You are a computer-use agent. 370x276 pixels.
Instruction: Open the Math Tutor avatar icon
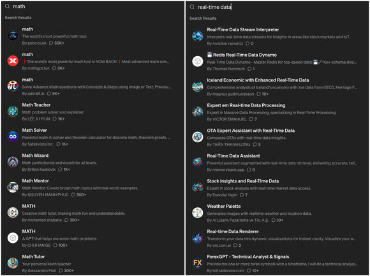tap(13, 263)
